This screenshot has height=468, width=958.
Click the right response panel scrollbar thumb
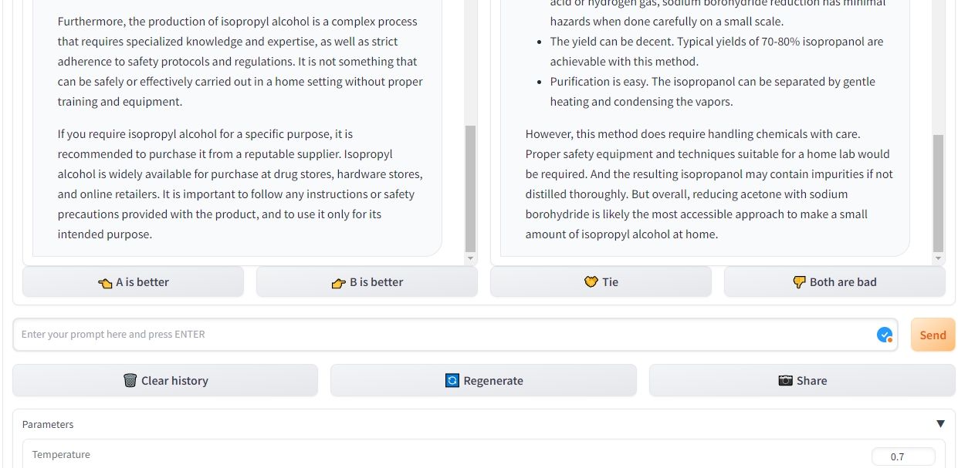pos(939,193)
